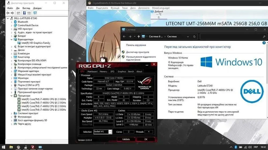Open the Start menu from the taskbar
Screen dimensions: 268x150
coord(4,147)
